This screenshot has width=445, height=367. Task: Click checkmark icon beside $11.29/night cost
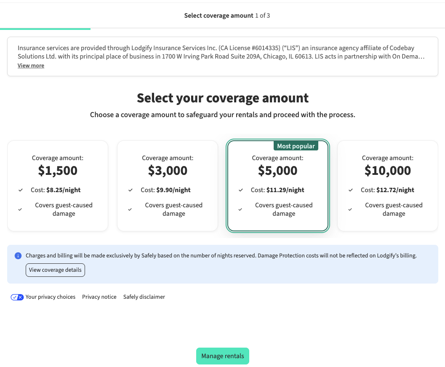(241, 190)
